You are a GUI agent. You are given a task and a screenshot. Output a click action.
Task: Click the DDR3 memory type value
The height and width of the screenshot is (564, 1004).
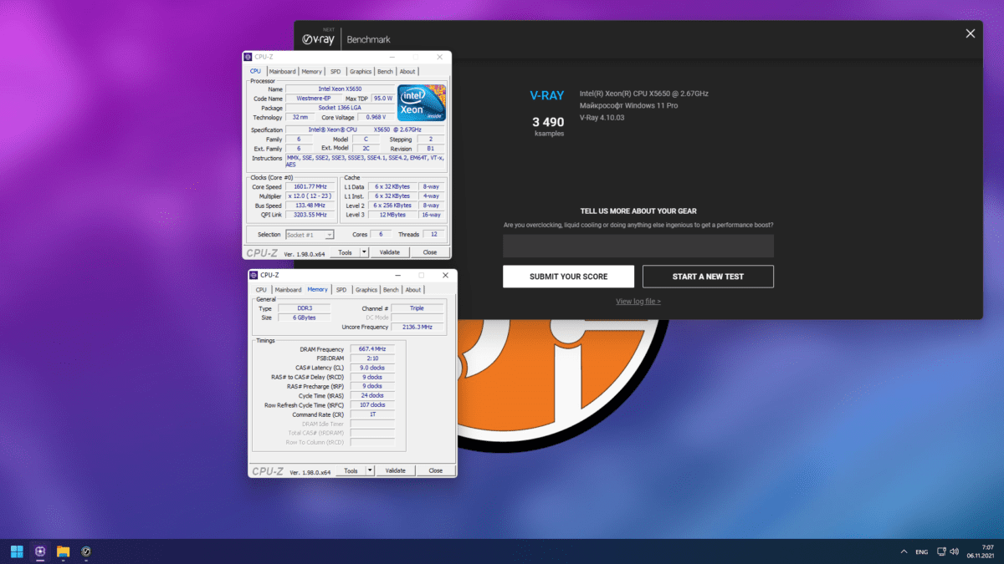pyautogui.click(x=304, y=308)
